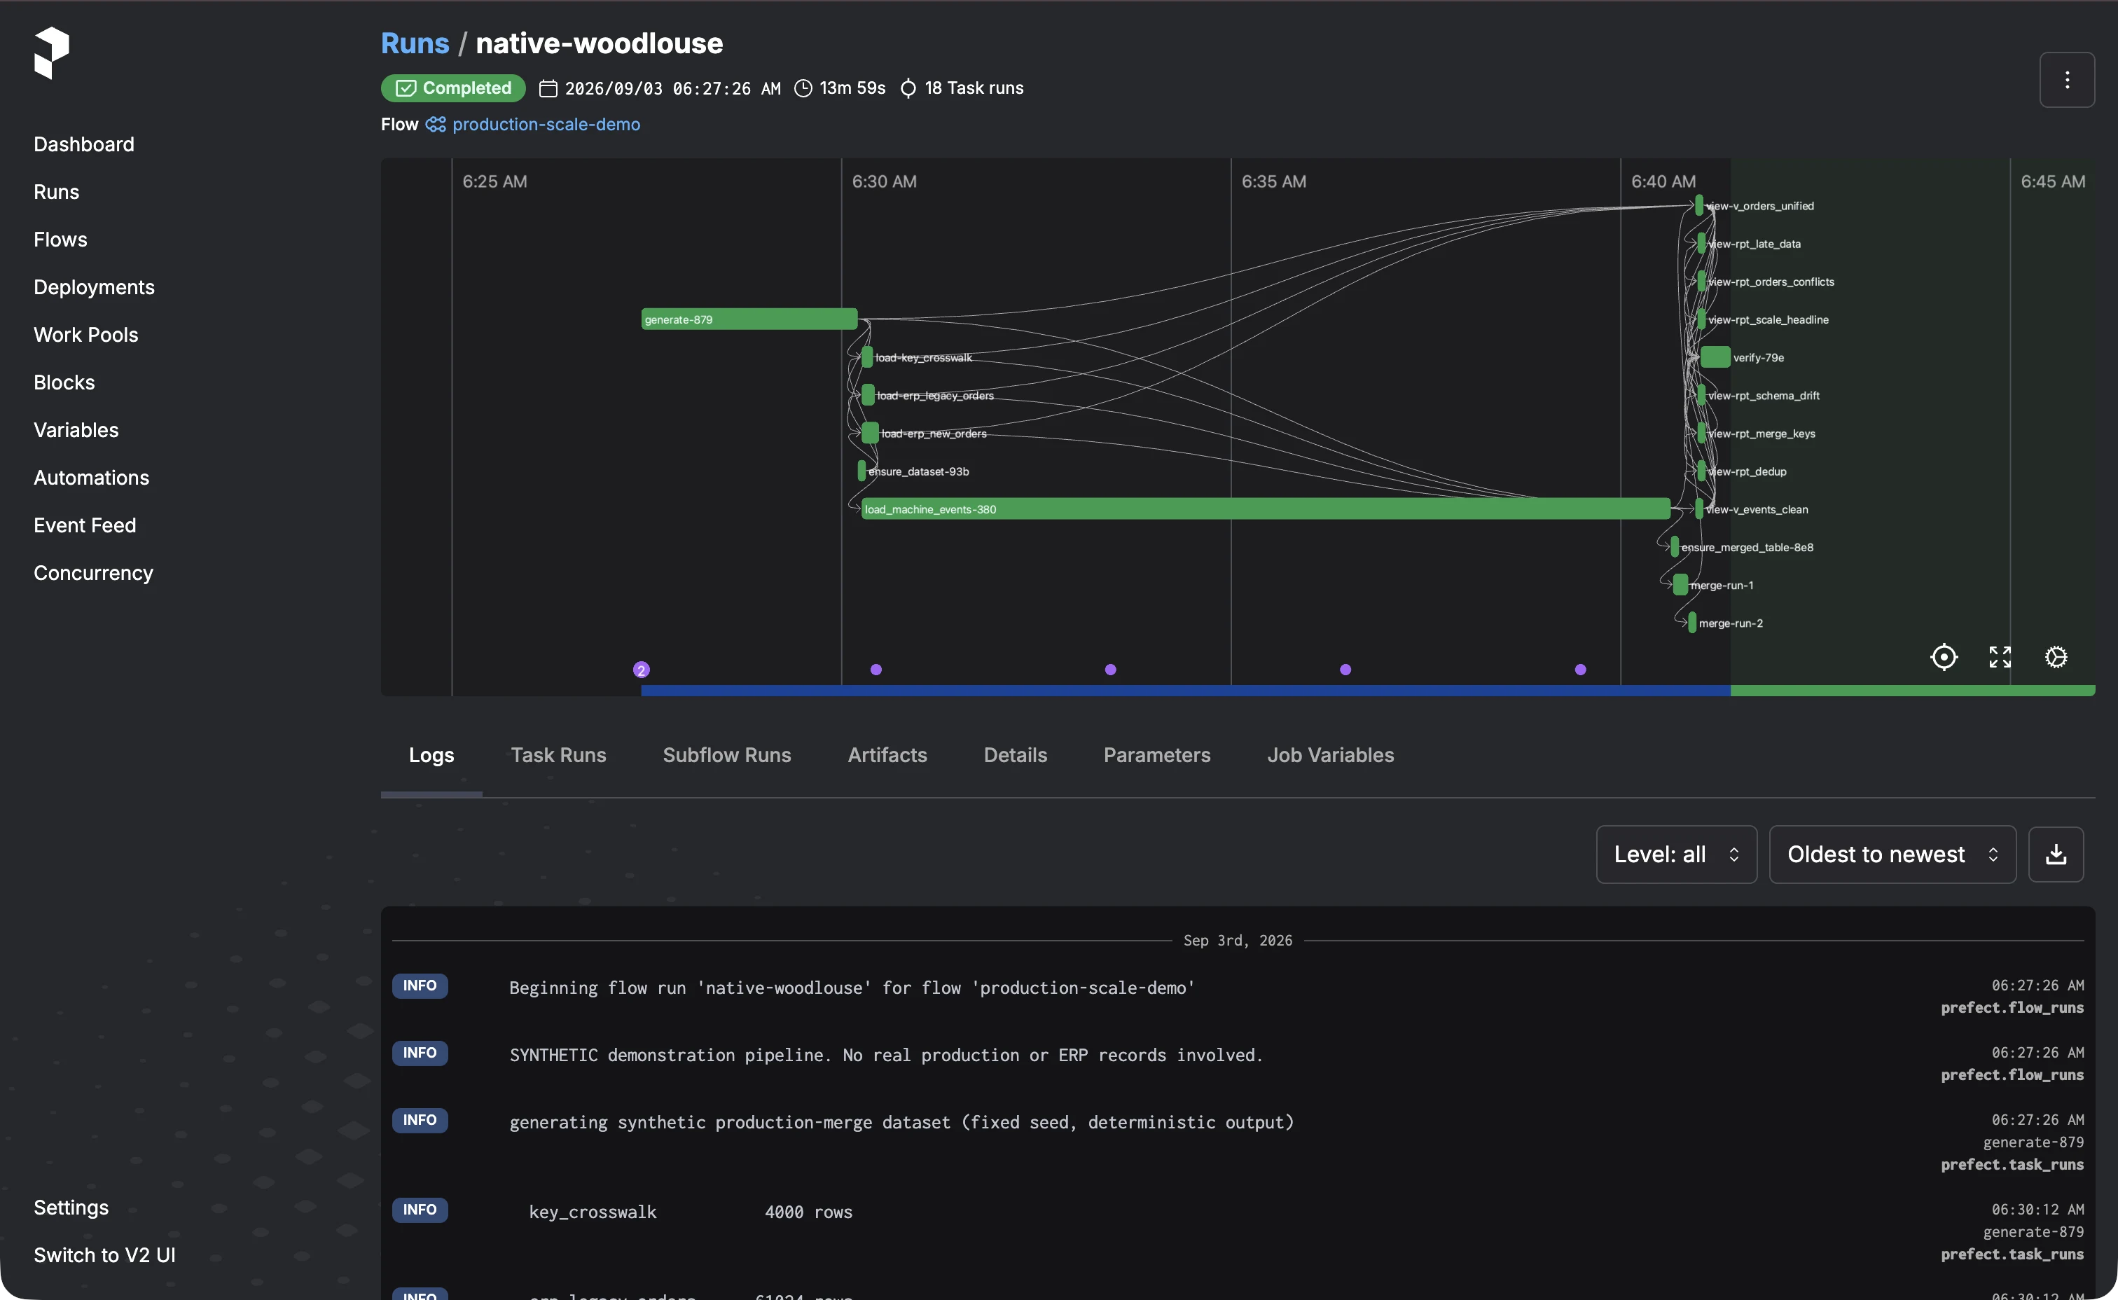Select the load-key_crosswalk task node

(x=867, y=358)
